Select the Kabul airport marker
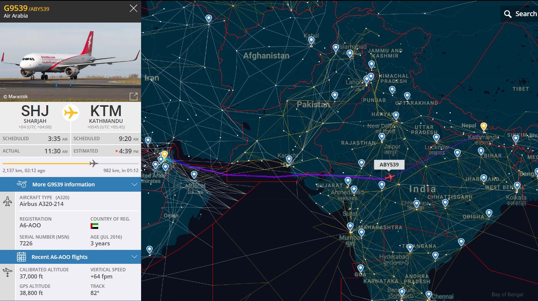Screen dimensions: 538x301 [311, 40]
